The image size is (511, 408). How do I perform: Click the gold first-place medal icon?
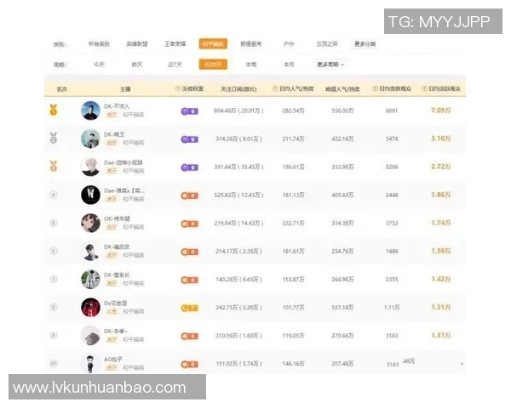point(54,110)
